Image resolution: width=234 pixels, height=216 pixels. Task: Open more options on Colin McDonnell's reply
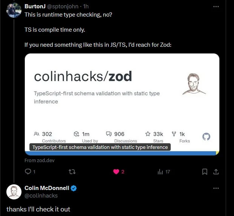coord(216,188)
